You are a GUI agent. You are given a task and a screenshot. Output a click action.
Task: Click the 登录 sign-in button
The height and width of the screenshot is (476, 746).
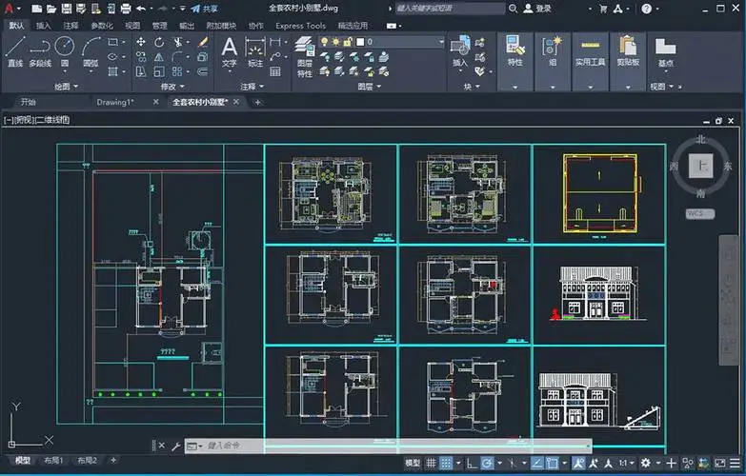[x=542, y=9]
